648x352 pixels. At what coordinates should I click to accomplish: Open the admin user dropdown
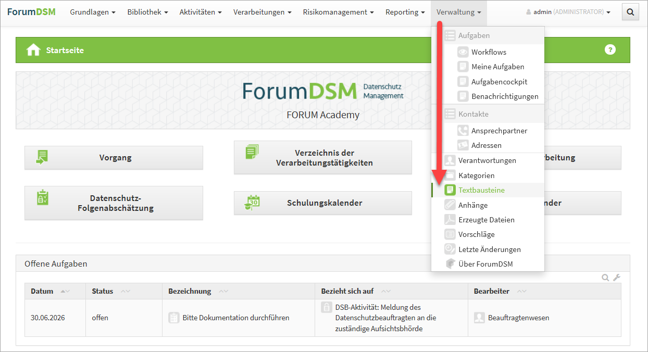[568, 12]
